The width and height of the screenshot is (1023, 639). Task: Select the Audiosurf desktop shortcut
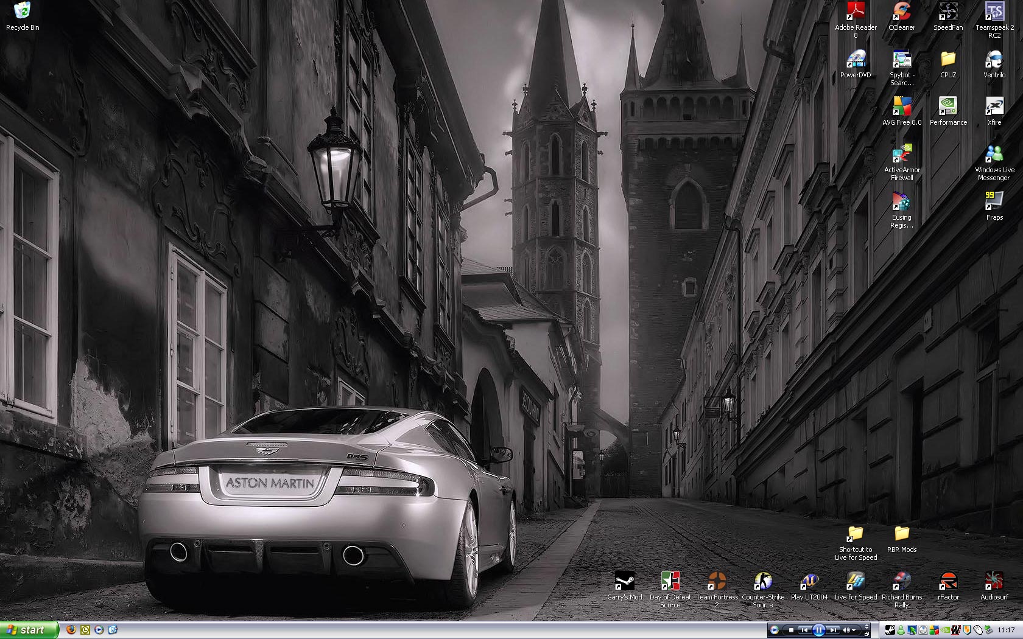(x=994, y=586)
